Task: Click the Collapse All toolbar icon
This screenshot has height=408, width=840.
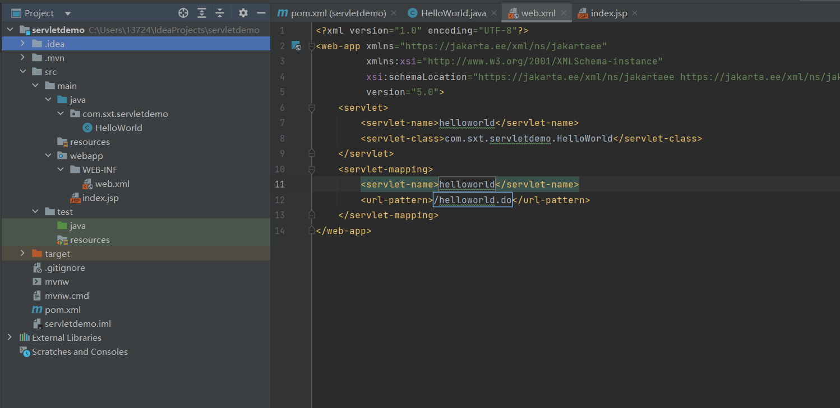Action: [x=220, y=13]
